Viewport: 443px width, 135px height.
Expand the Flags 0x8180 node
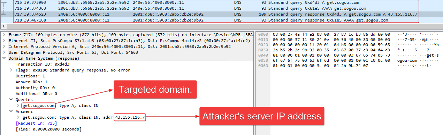coord(11,70)
